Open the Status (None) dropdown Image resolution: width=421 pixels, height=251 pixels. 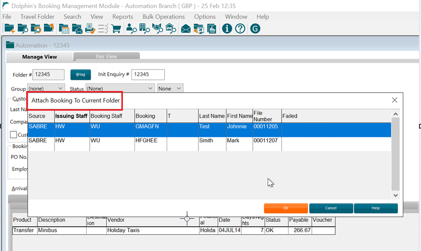pyautogui.click(x=120, y=89)
